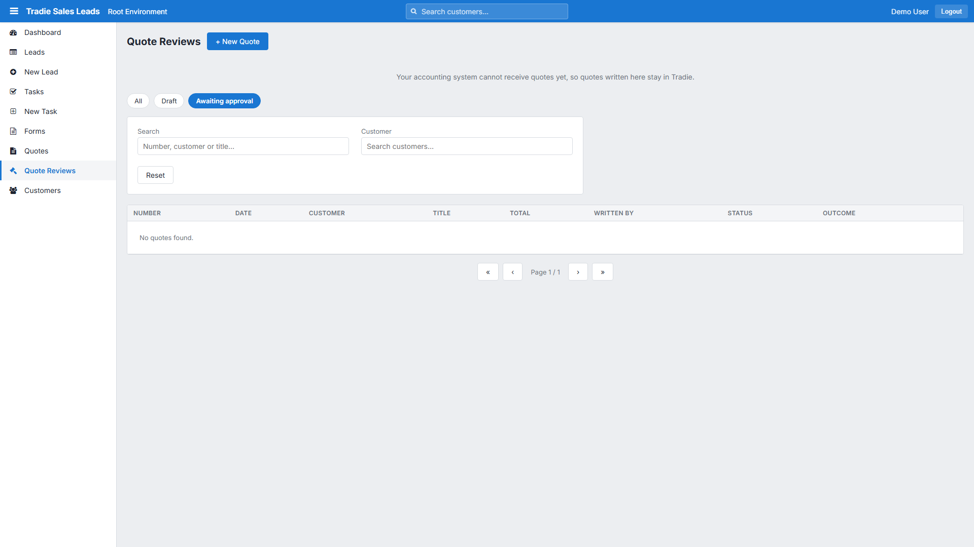Screen dimensions: 974x547
Task: Open New Task from the sidebar
Action: (58, 111)
